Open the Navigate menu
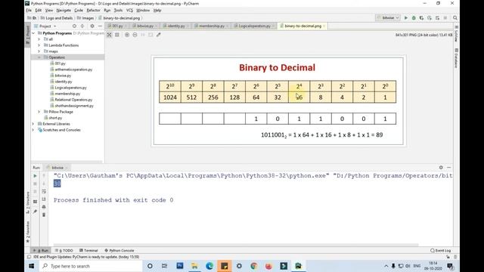Screen dimensions: 484x272 [64, 10]
